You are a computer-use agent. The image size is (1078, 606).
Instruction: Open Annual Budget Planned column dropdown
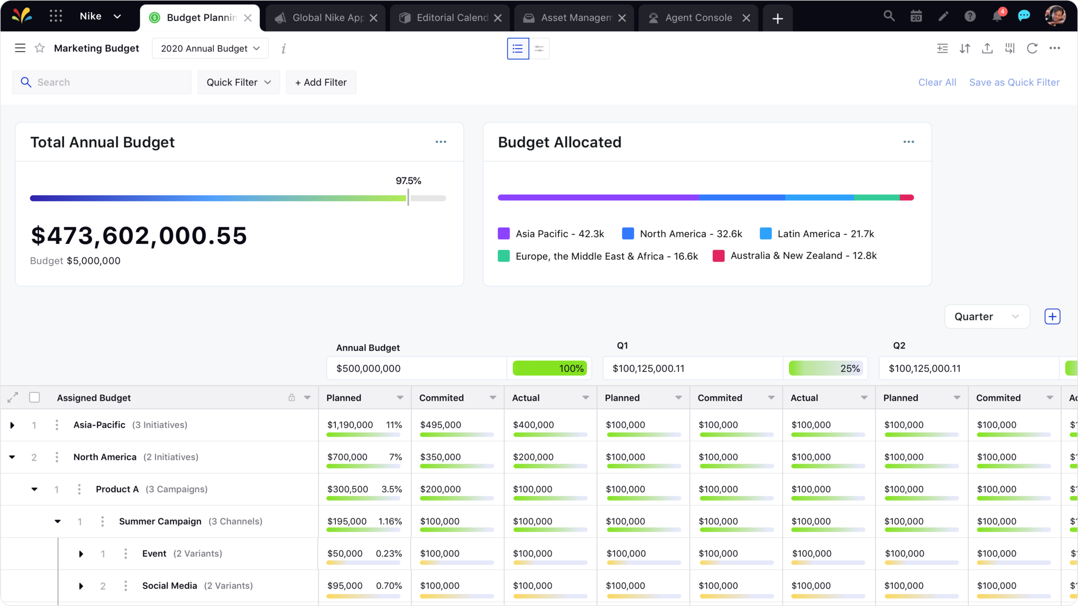(x=400, y=397)
